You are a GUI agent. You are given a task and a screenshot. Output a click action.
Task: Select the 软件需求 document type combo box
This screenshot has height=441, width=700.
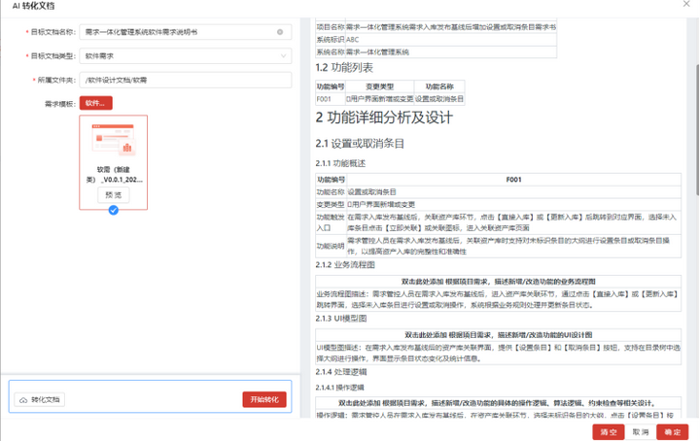(x=186, y=56)
